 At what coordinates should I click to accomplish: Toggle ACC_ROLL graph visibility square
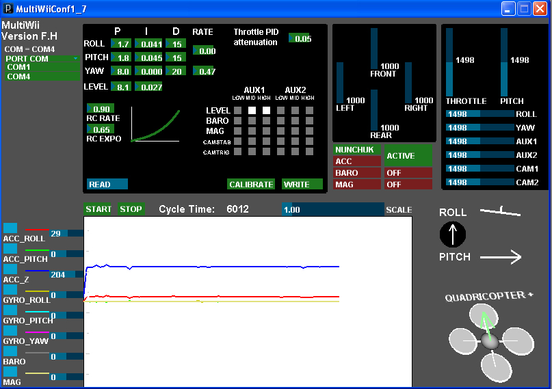point(10,228)
